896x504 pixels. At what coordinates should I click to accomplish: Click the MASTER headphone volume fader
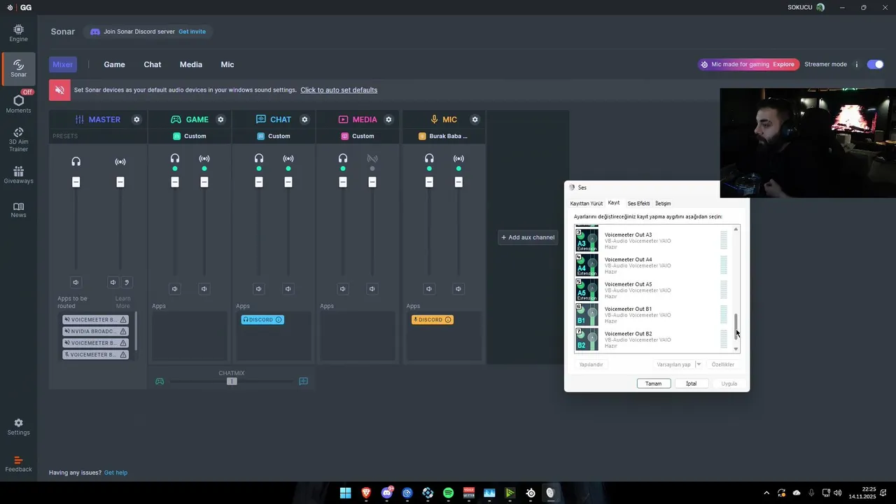point(76,182)
